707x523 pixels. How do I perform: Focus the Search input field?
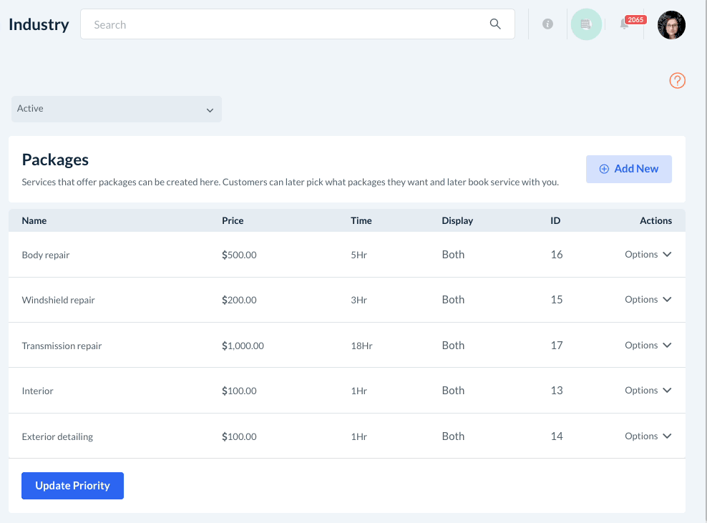pos(286,24)
